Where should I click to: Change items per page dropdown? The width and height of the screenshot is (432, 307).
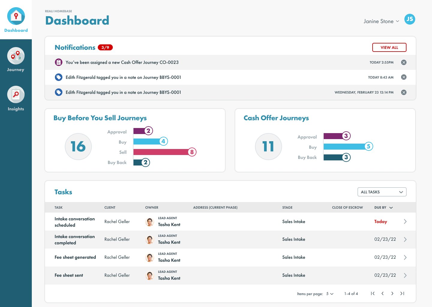(x=330, y=294)
